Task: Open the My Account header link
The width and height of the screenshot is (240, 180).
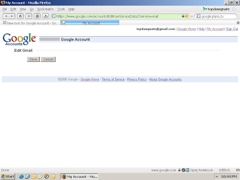Action: (x=215, y=29)
